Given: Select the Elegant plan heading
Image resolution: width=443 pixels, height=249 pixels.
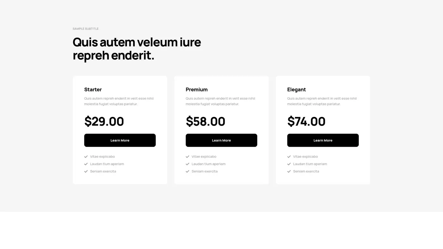Looking at the screenshot, I should coord(296,89).
